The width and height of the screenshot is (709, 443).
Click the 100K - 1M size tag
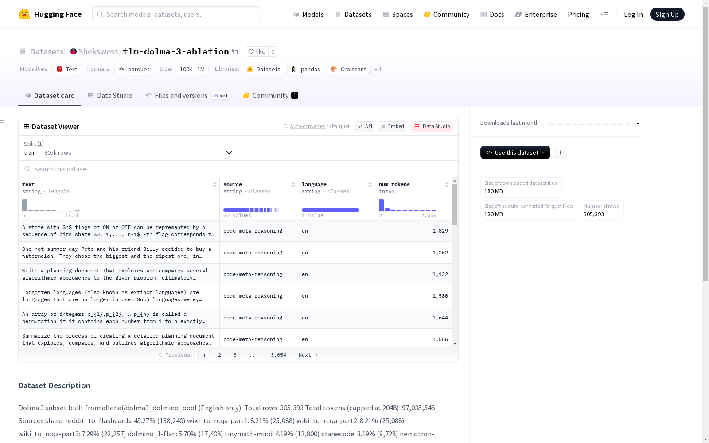192,69
